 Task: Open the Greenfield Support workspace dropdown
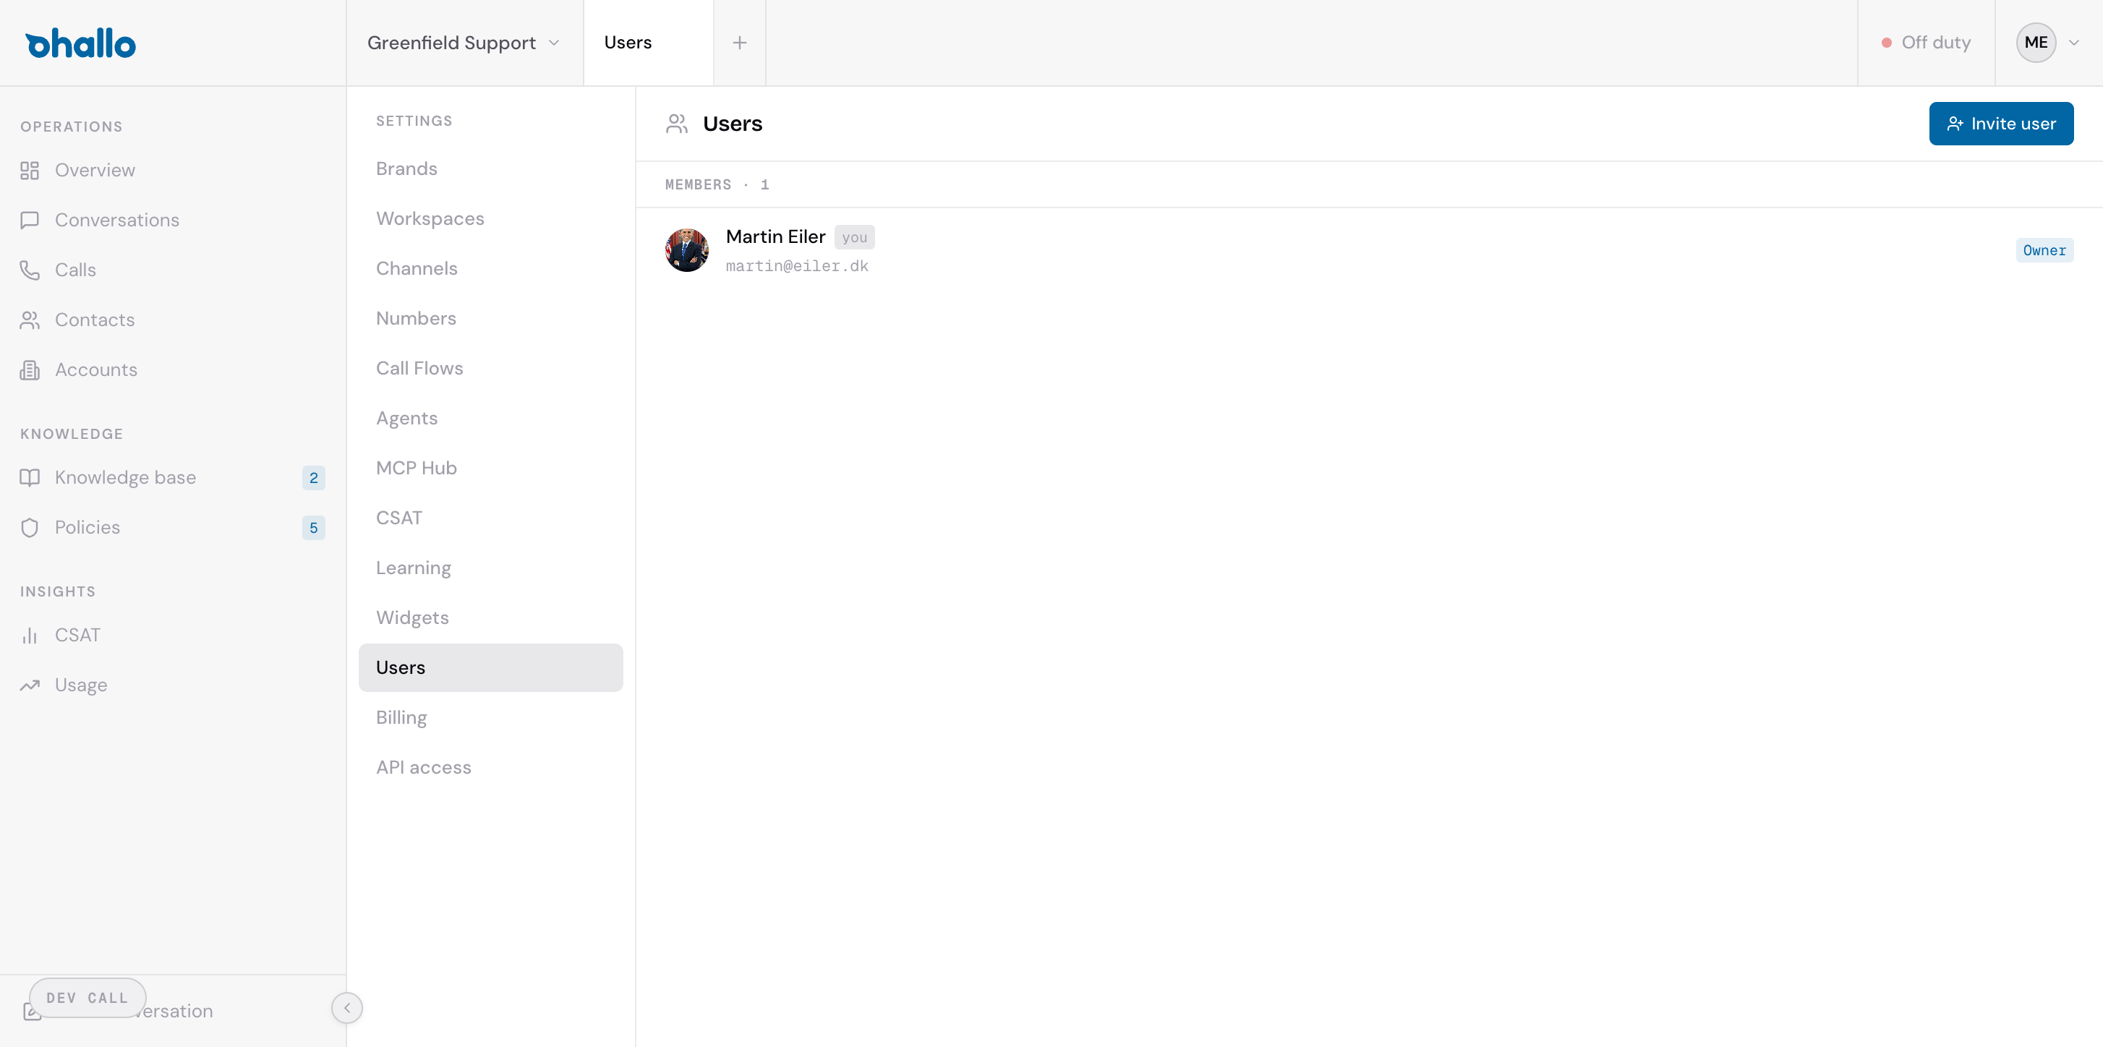click(464, 43)
